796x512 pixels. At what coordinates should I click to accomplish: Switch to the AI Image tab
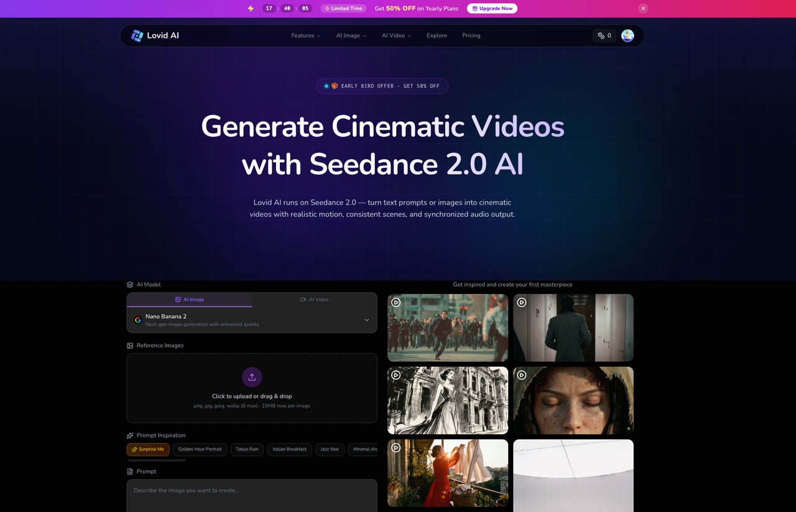pyautogui.click(x=190, y=299)
